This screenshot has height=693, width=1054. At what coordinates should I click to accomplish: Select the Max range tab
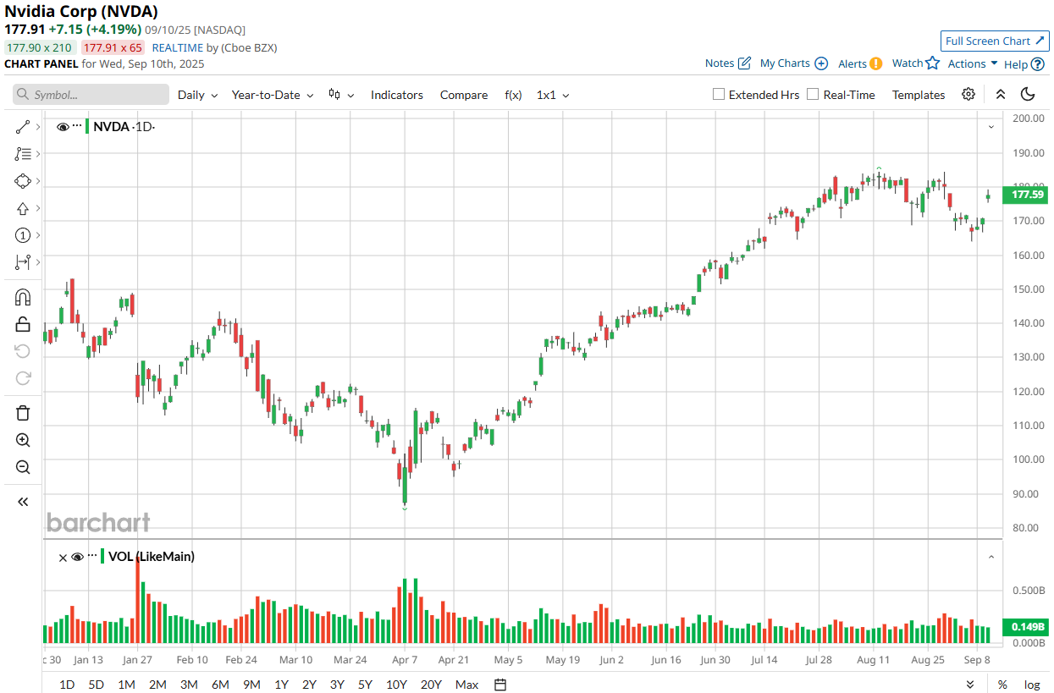466,685
